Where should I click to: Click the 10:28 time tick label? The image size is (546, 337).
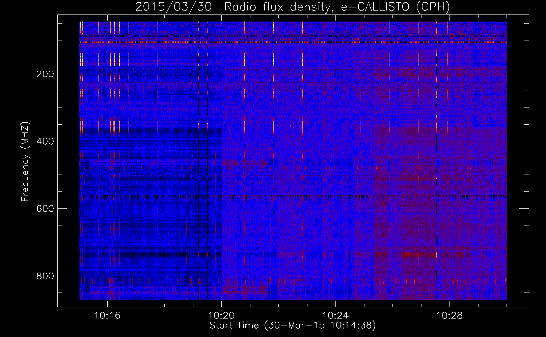point(449,316)
